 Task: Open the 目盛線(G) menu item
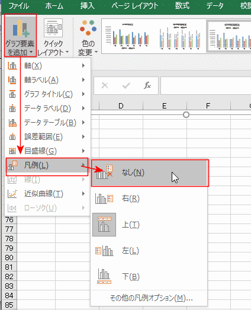coord(47,151)
